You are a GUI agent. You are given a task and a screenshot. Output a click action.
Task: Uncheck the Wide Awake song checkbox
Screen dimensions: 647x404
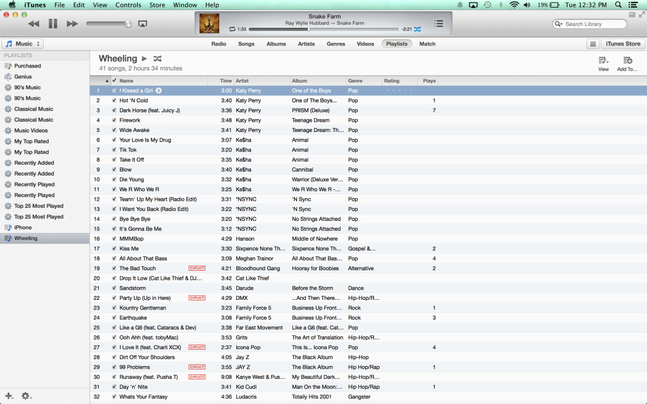[114, 130]
